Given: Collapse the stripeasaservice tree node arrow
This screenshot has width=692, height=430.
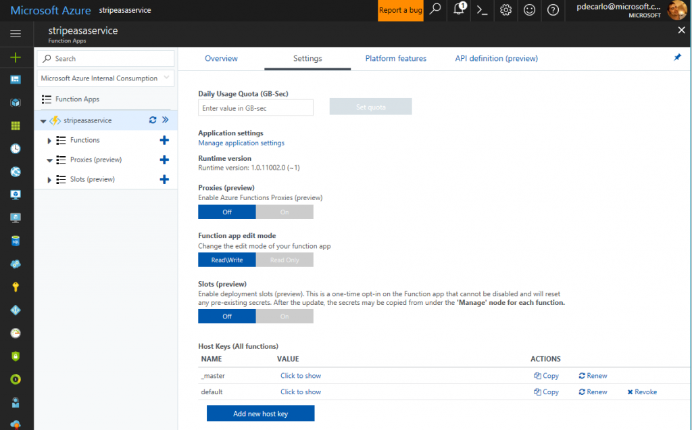Looking at the screenshot, I should tap(43, 121).
